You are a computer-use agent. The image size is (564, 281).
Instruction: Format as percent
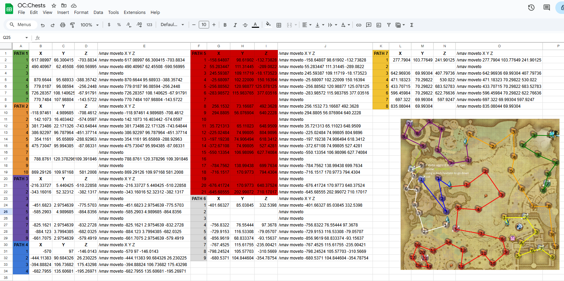pyautogui.click(x=119, y=25)
